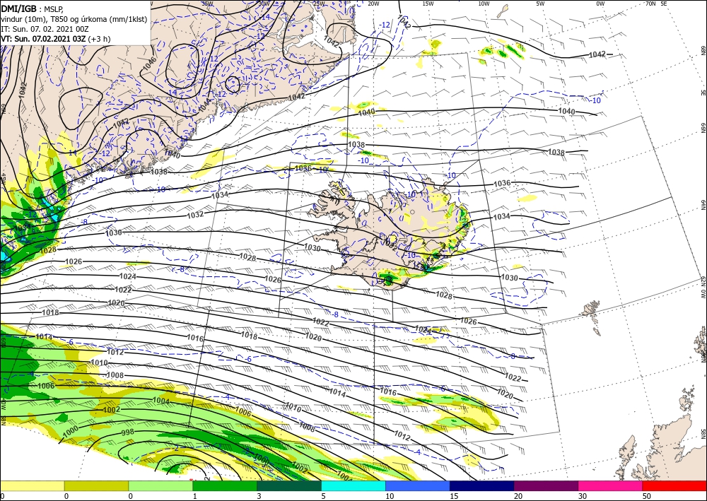Click legend value '20' under the color bar
Screen dimensions: 707x501
coord(518,496)
